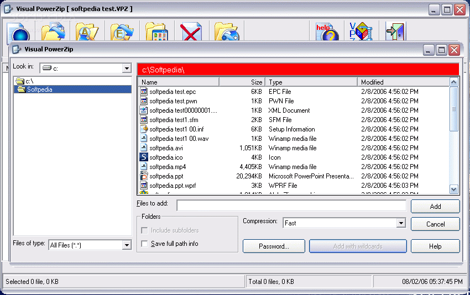Click the Add button
Image resolution: width=470 pixels, height=295 pixels.
(x=435, y=207)
